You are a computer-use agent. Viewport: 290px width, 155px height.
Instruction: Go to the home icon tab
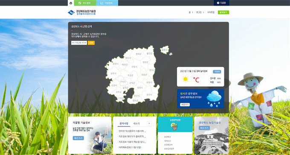tap(71, 3)
